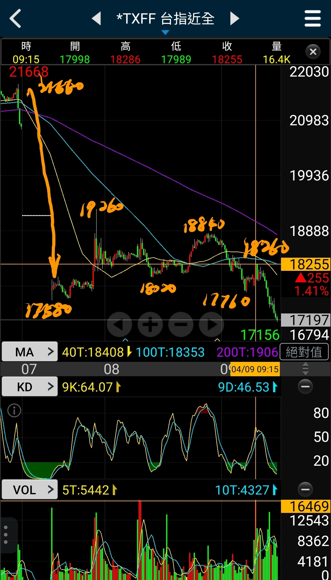Close the OHLC data bar
Screen dimensions: 331x580
tap(313, 52)
